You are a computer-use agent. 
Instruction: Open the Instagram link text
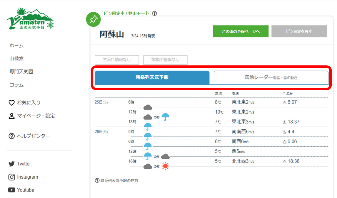[x=28, y=177]
